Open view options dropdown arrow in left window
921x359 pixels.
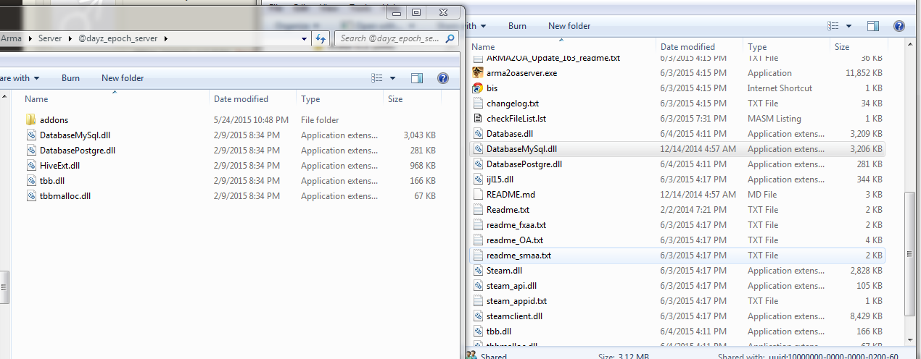[x=393, y=78]
